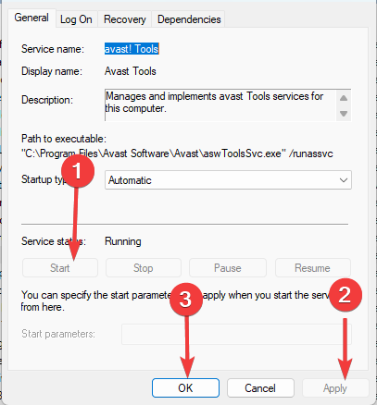Click the Start parameters text field
This screenshot has width=377, height=405.
[x=236, y=334]
